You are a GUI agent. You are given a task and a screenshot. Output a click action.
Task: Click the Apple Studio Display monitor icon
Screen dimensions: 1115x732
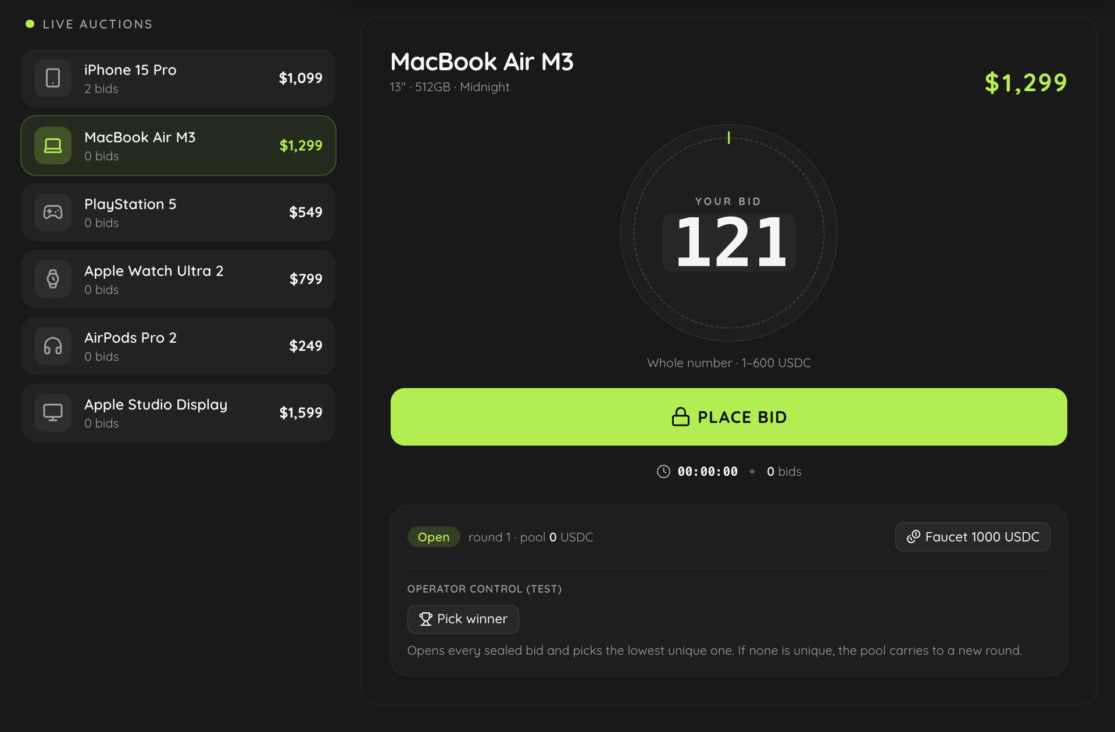[x=53, y=412]
